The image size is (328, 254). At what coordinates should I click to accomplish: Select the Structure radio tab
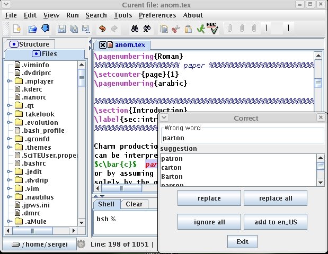point(30,44)
